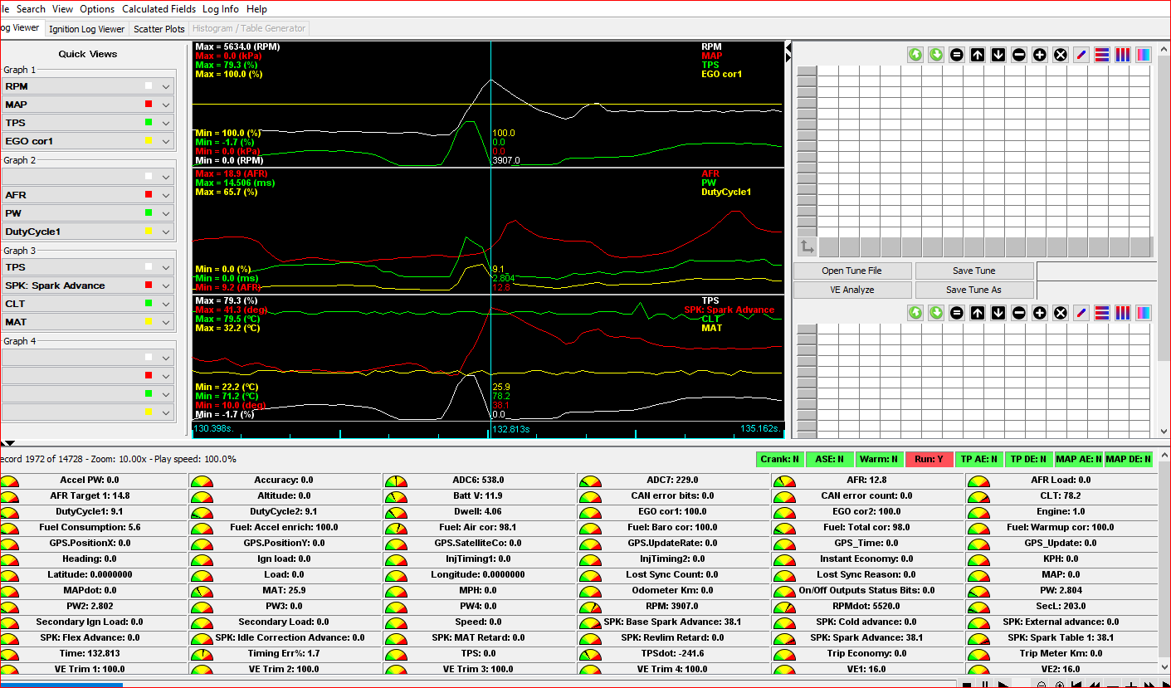Open the SPK: Spark Advance dropdown in Graph 3

166,285
